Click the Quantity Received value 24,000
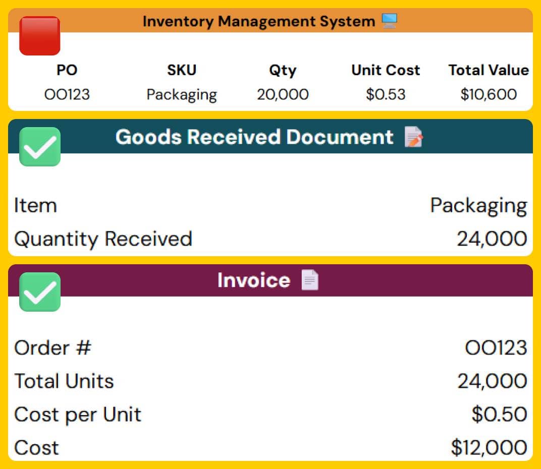The height and width of the screenshot is (469, 541). click(492, 239)
